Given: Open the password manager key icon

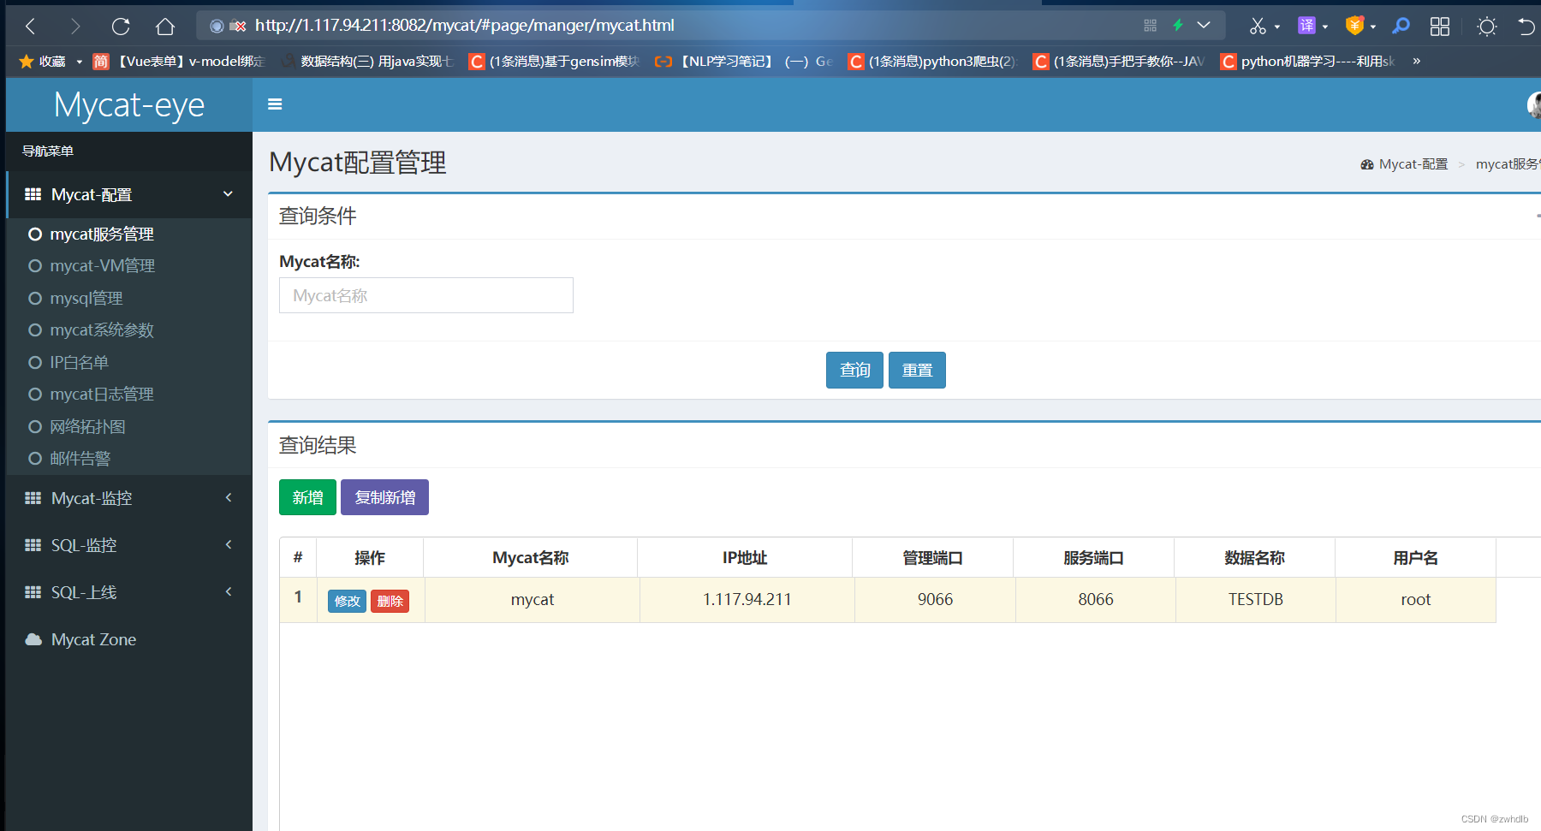Looking at the screenshot, I should 1401,26.
